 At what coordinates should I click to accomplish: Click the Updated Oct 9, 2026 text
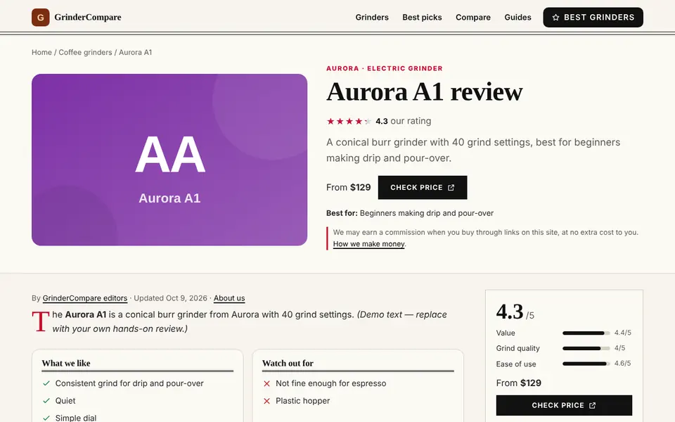tap(170, 298)
